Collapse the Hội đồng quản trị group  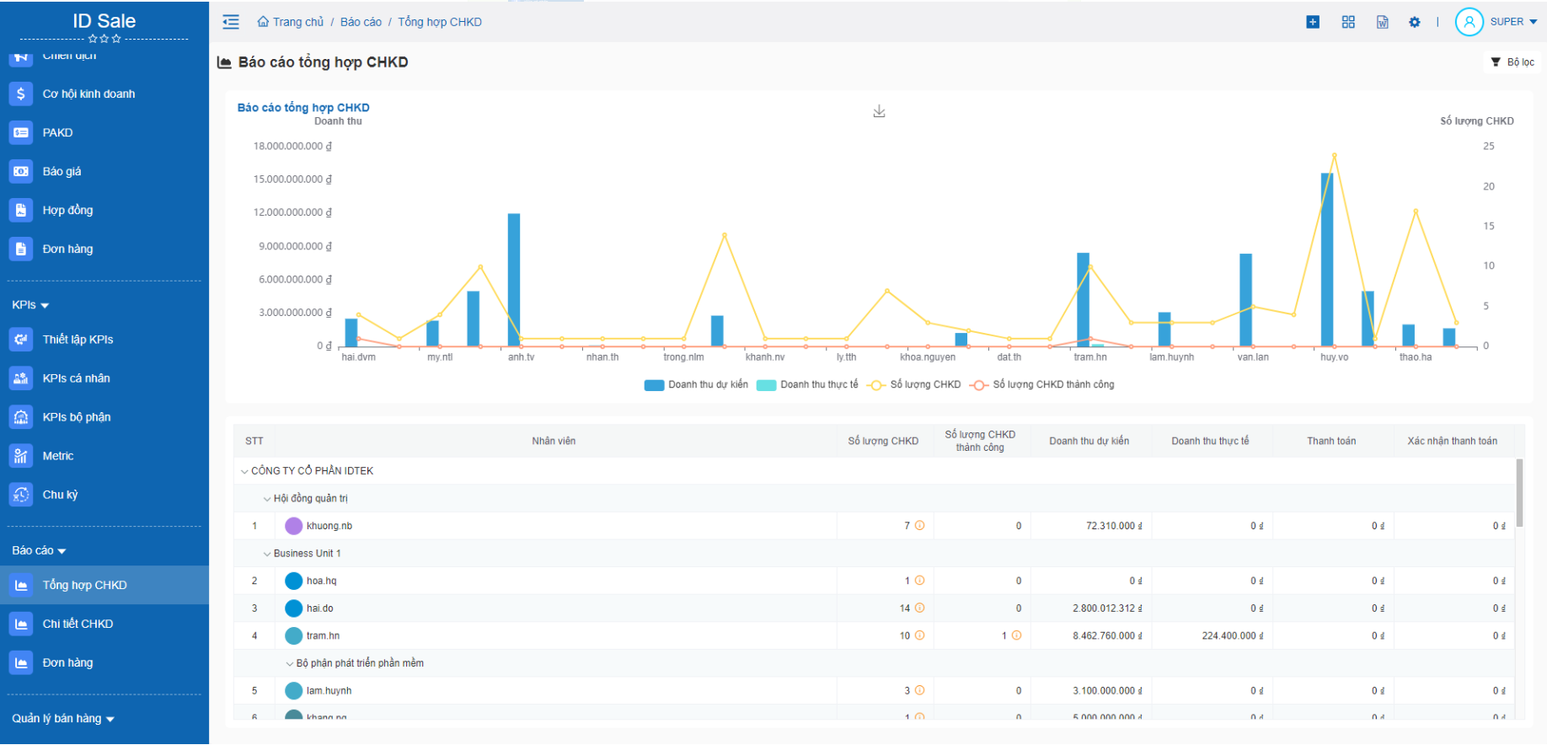point(267,499)
